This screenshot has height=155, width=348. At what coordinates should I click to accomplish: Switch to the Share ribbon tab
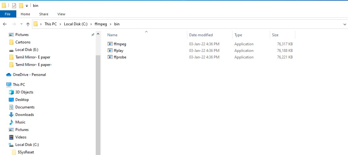coord(44,14)
